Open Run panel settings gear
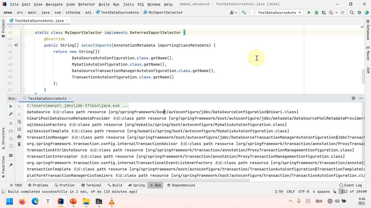The height and width of the screenshot is (208, 371). pos(353,98)
